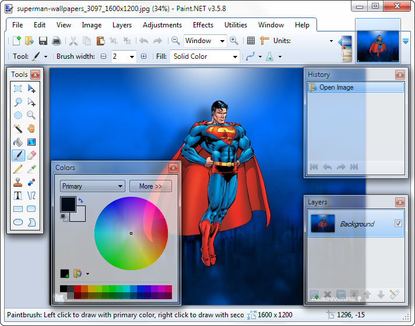The width and height of the screenshot is (415, 326).
Task: Select the Ellipse Select tool
Action: 17,115
